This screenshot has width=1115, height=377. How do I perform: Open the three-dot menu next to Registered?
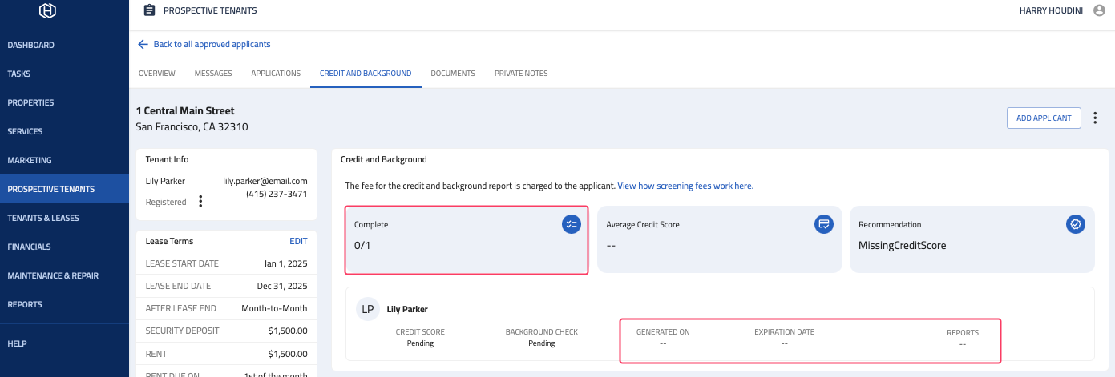point(200,202)
